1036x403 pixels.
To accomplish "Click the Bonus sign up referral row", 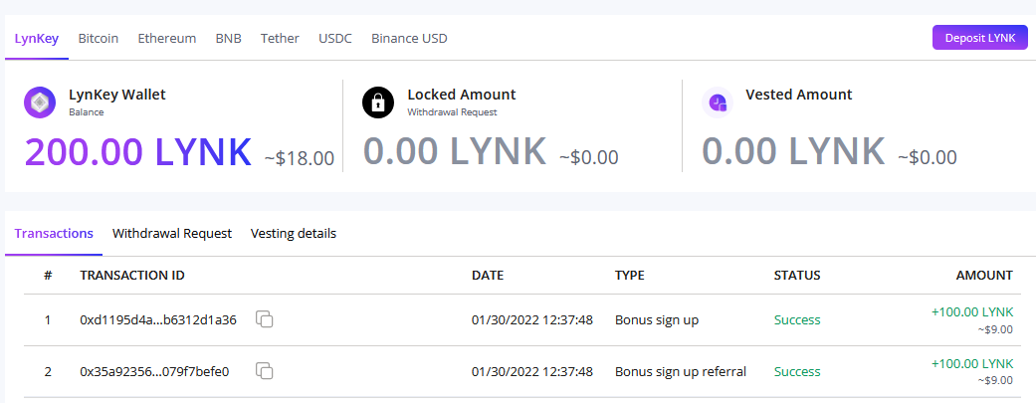I will 521,371.
